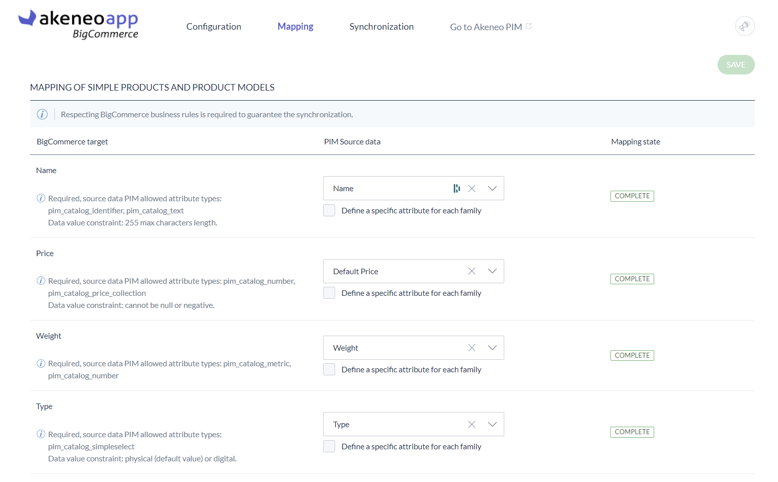Click the 'Price' target row label
This screenshot has height=482, width=778.
(45, 254)
